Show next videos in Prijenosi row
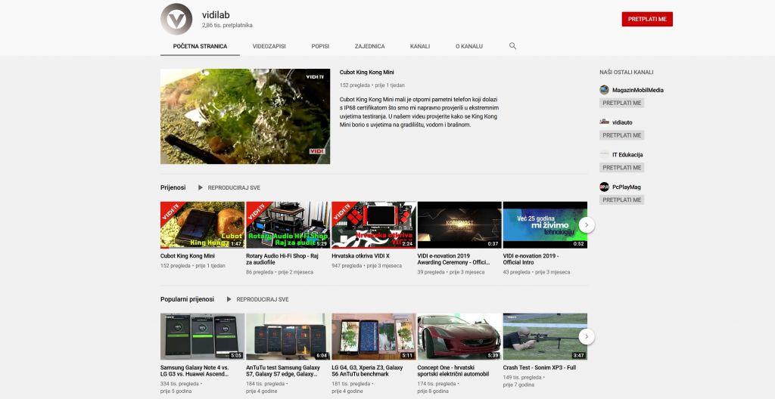 click(587, 224)
